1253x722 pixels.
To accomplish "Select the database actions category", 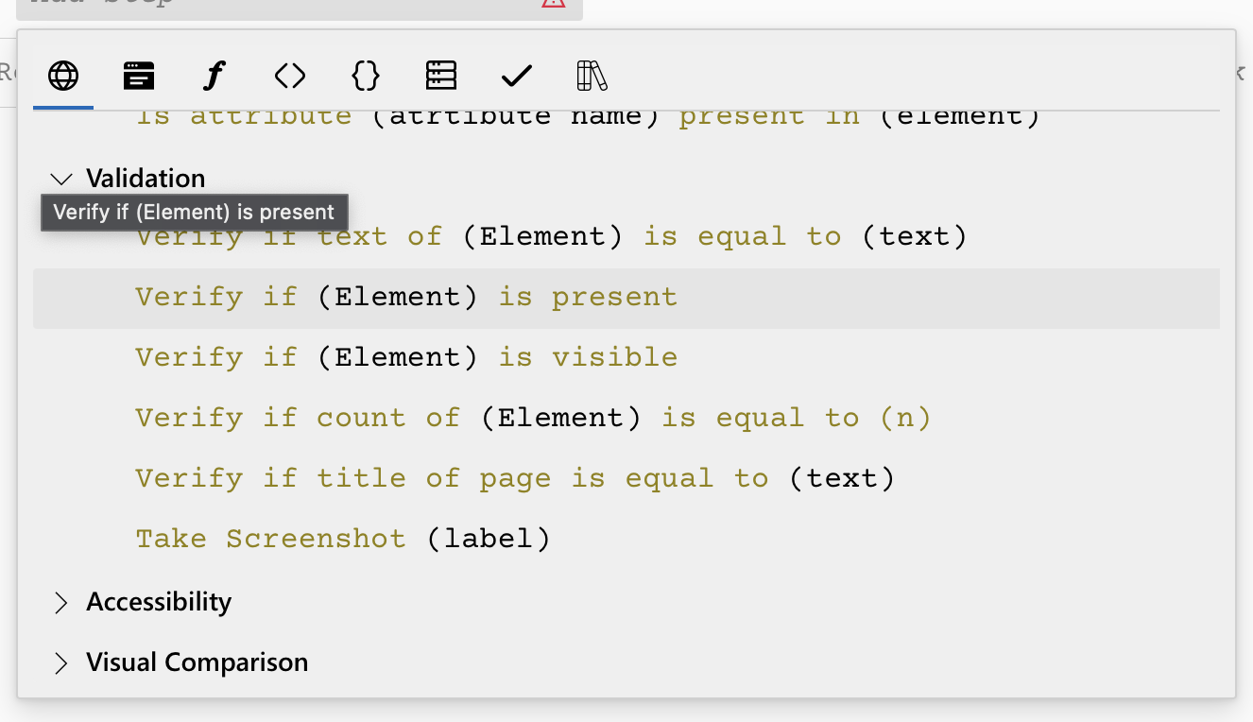I will click(440, 76).
